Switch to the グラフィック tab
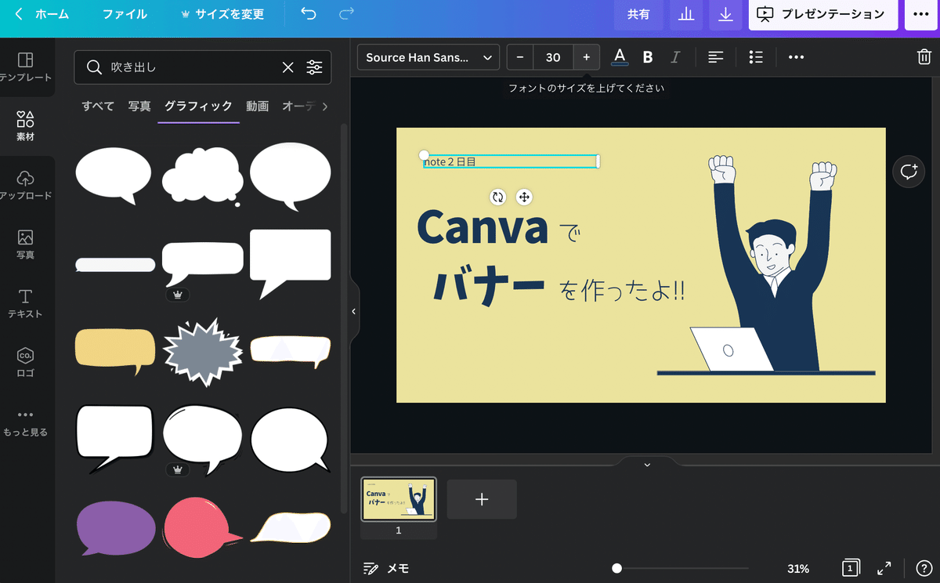 [198, 107]
